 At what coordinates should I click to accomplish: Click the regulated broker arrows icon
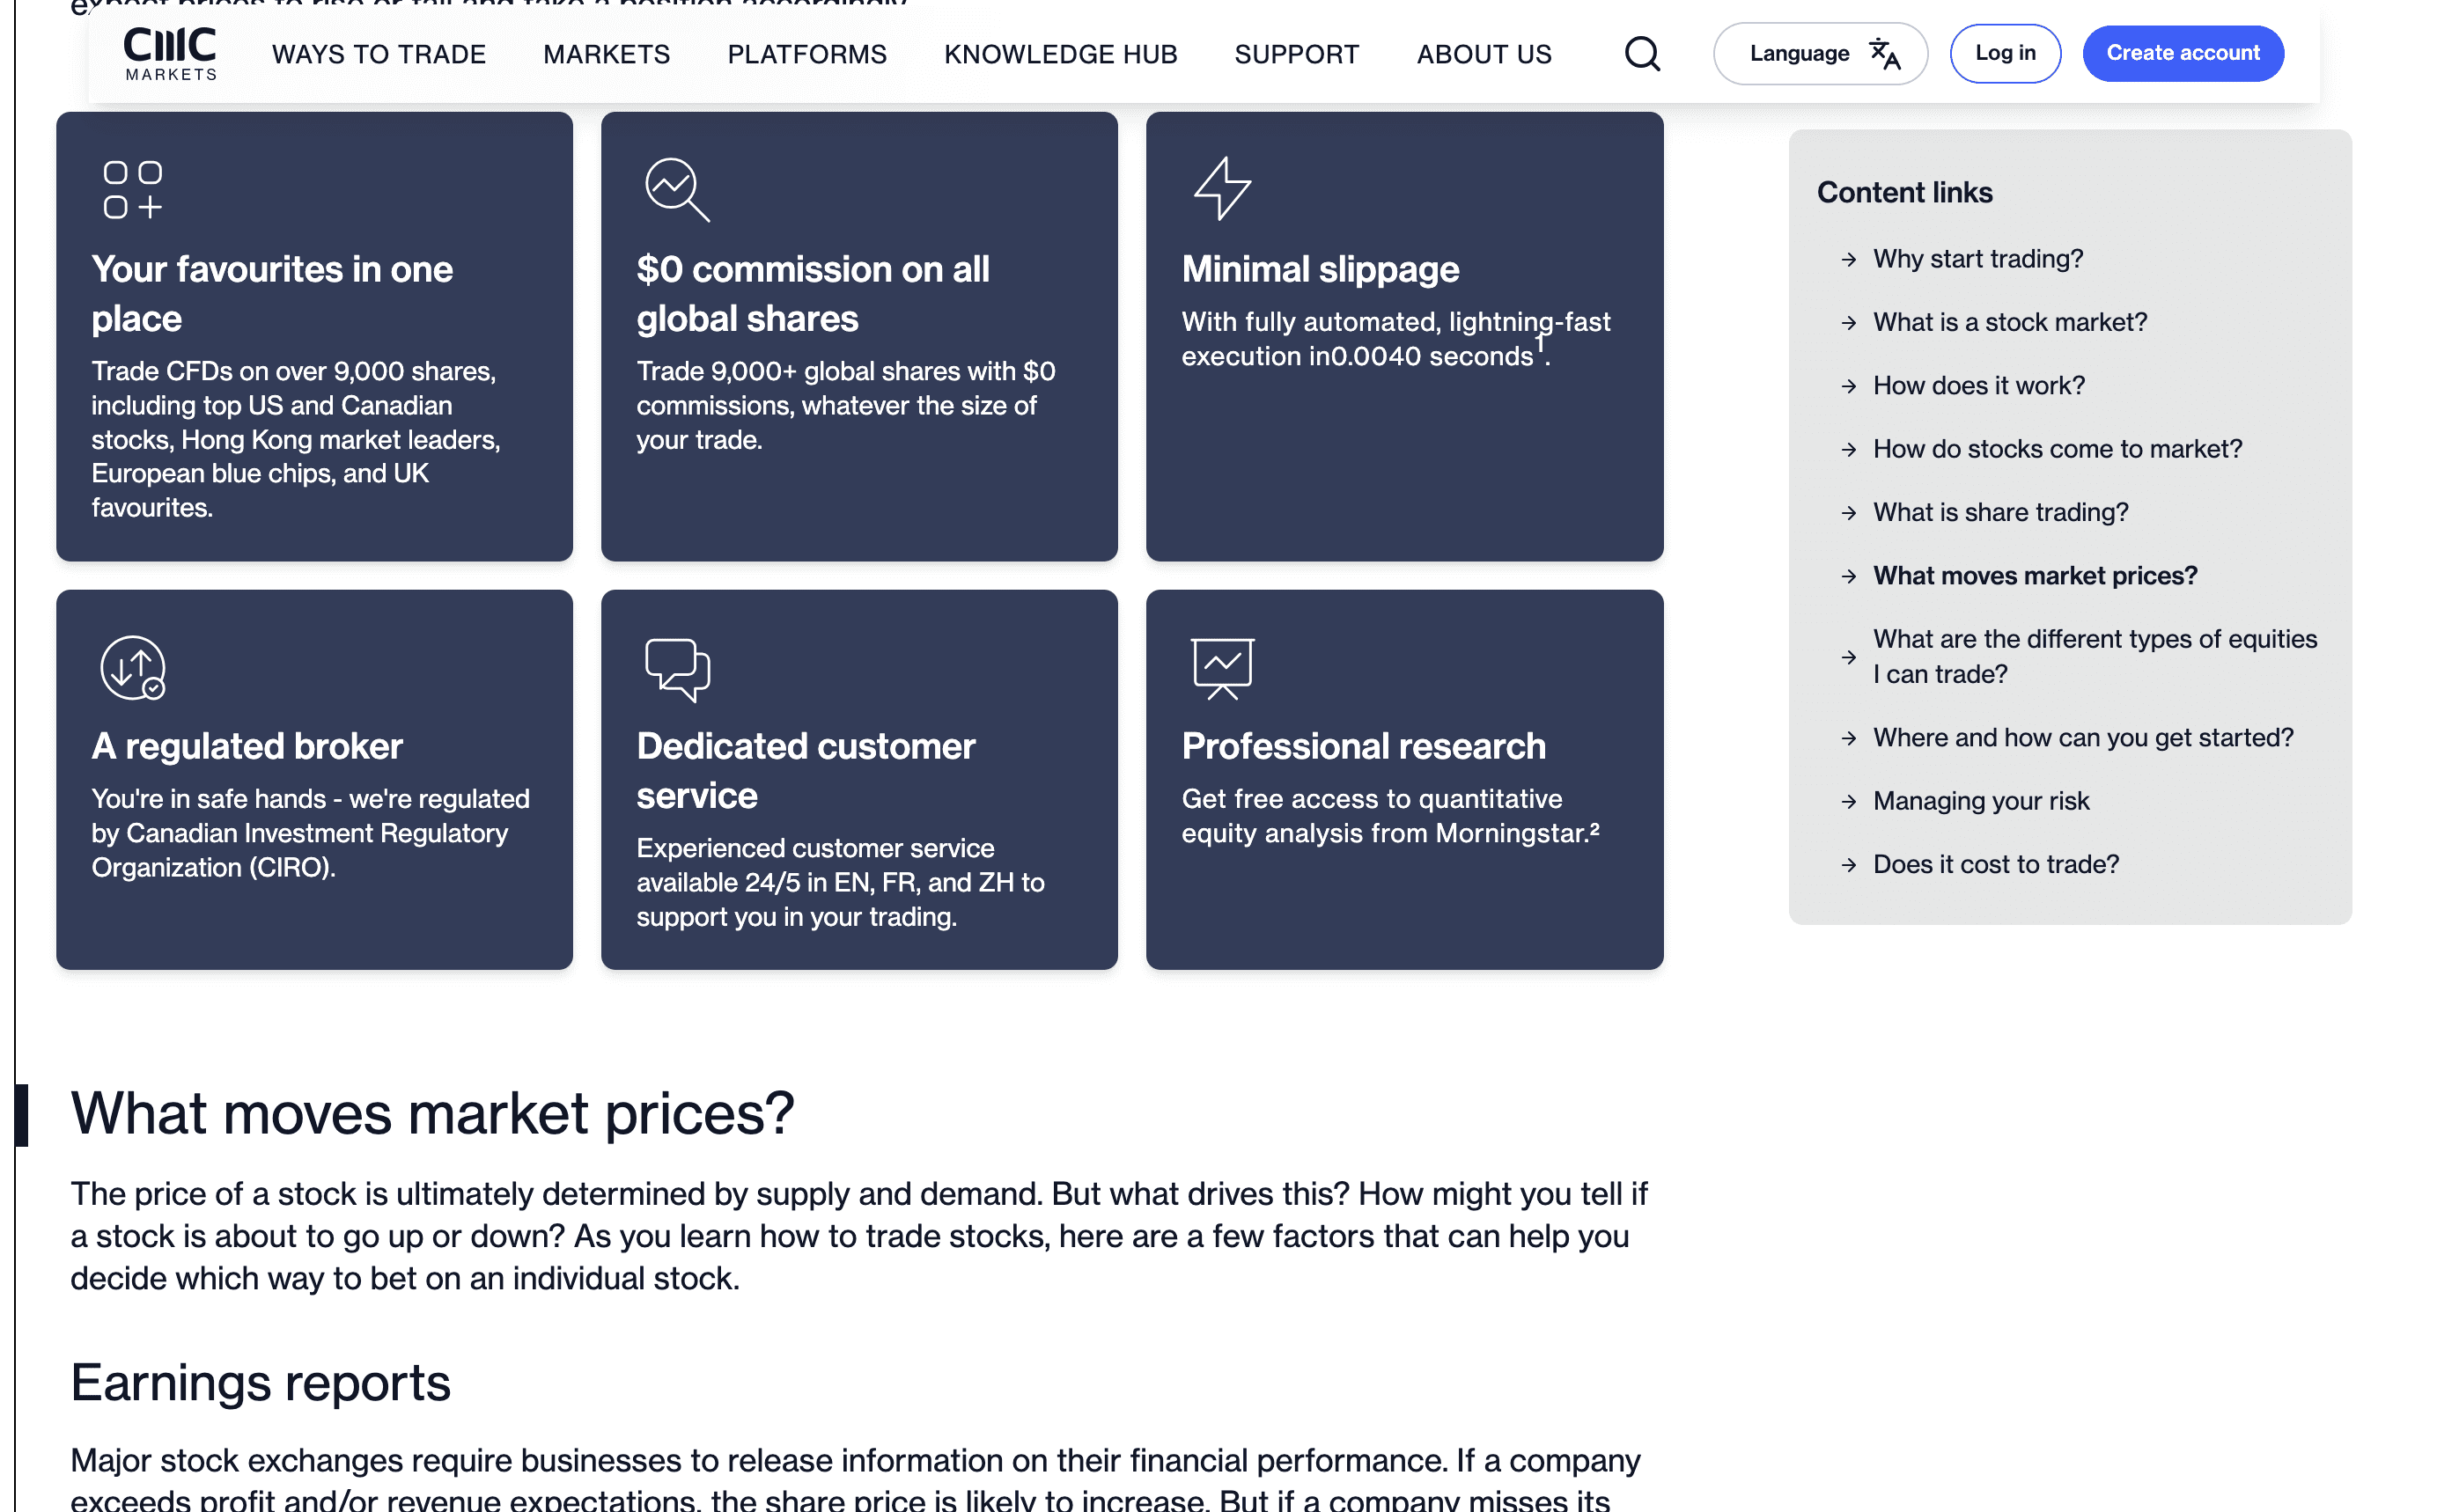133,667
